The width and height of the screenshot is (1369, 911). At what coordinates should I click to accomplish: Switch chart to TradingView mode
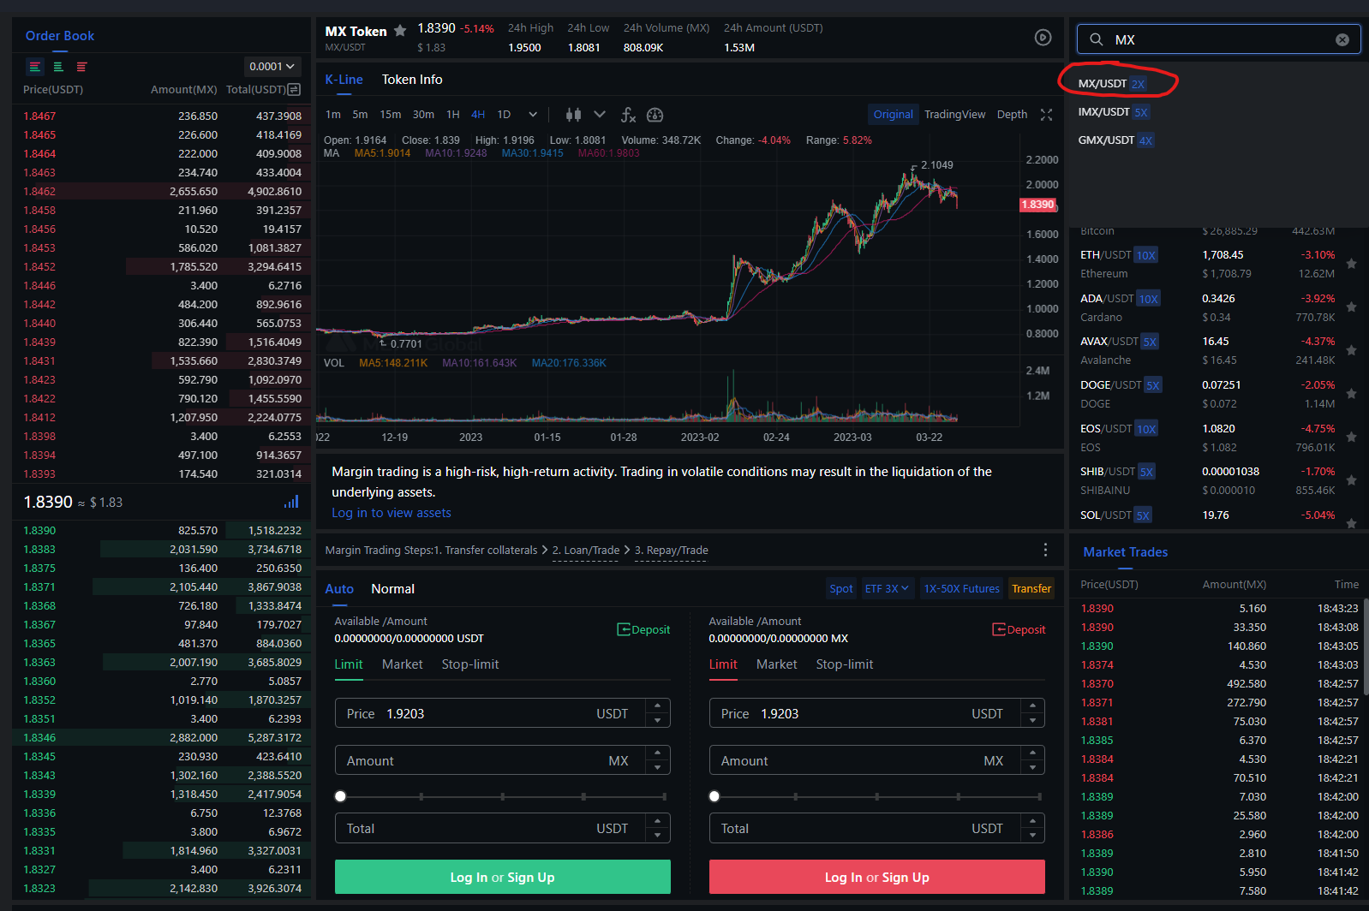point(954,115)
